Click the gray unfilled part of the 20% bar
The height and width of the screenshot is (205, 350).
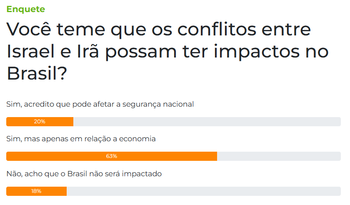point(207,122)
